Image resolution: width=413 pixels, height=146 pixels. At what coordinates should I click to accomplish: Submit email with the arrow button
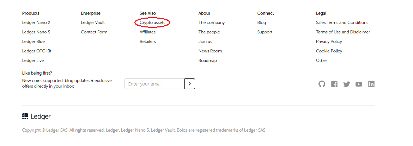tap(190, 84)
